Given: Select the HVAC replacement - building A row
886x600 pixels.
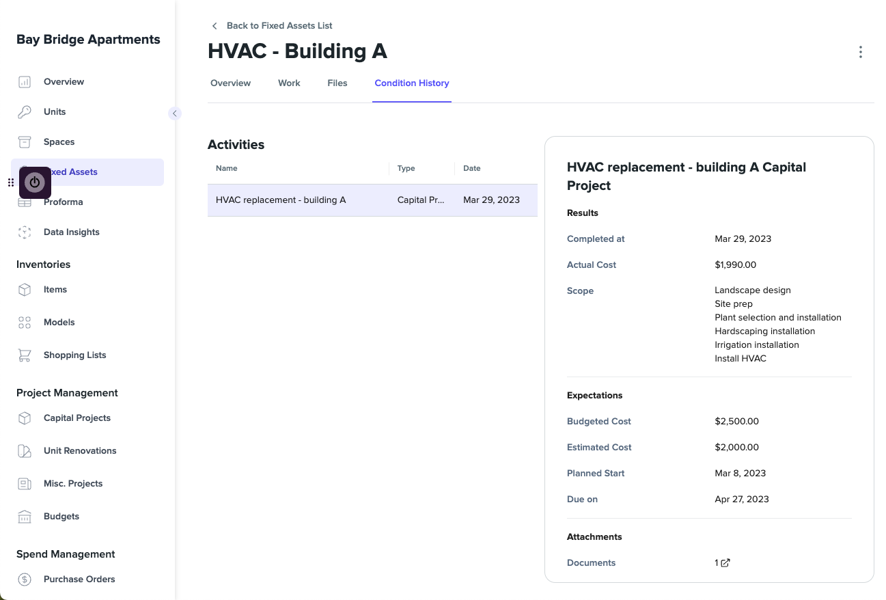Looking at the screenshot, I should click(372, 200).
